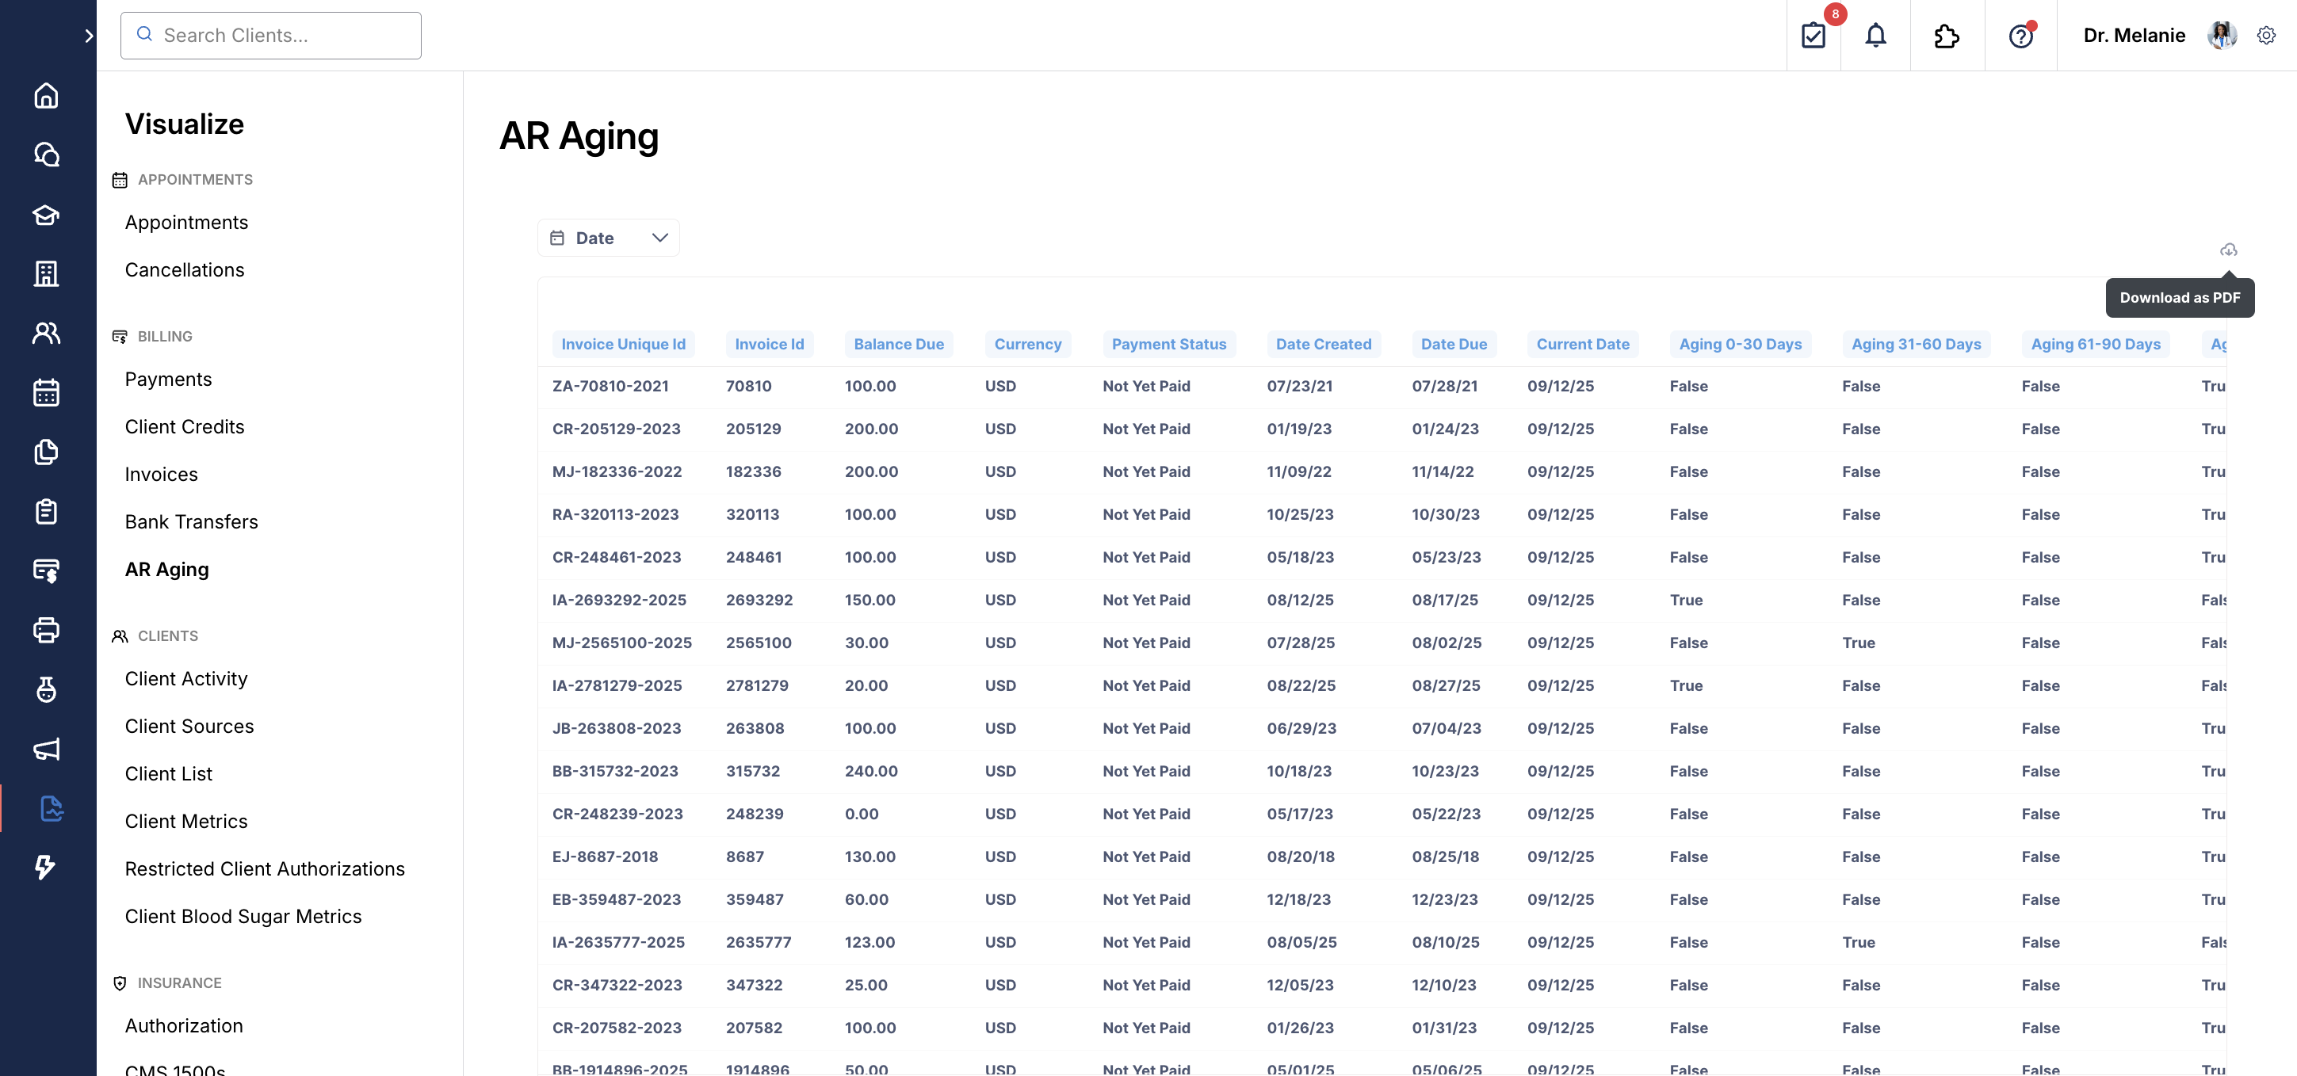Open the tasks checklist icon with badge
Screen dimensions: 2297x1076
[x=1813, y=36]
